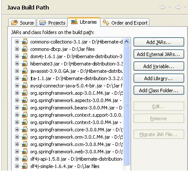Screen dimensions: 188x171
Task: Click the Order and Export tab icon
Action: 106,22
